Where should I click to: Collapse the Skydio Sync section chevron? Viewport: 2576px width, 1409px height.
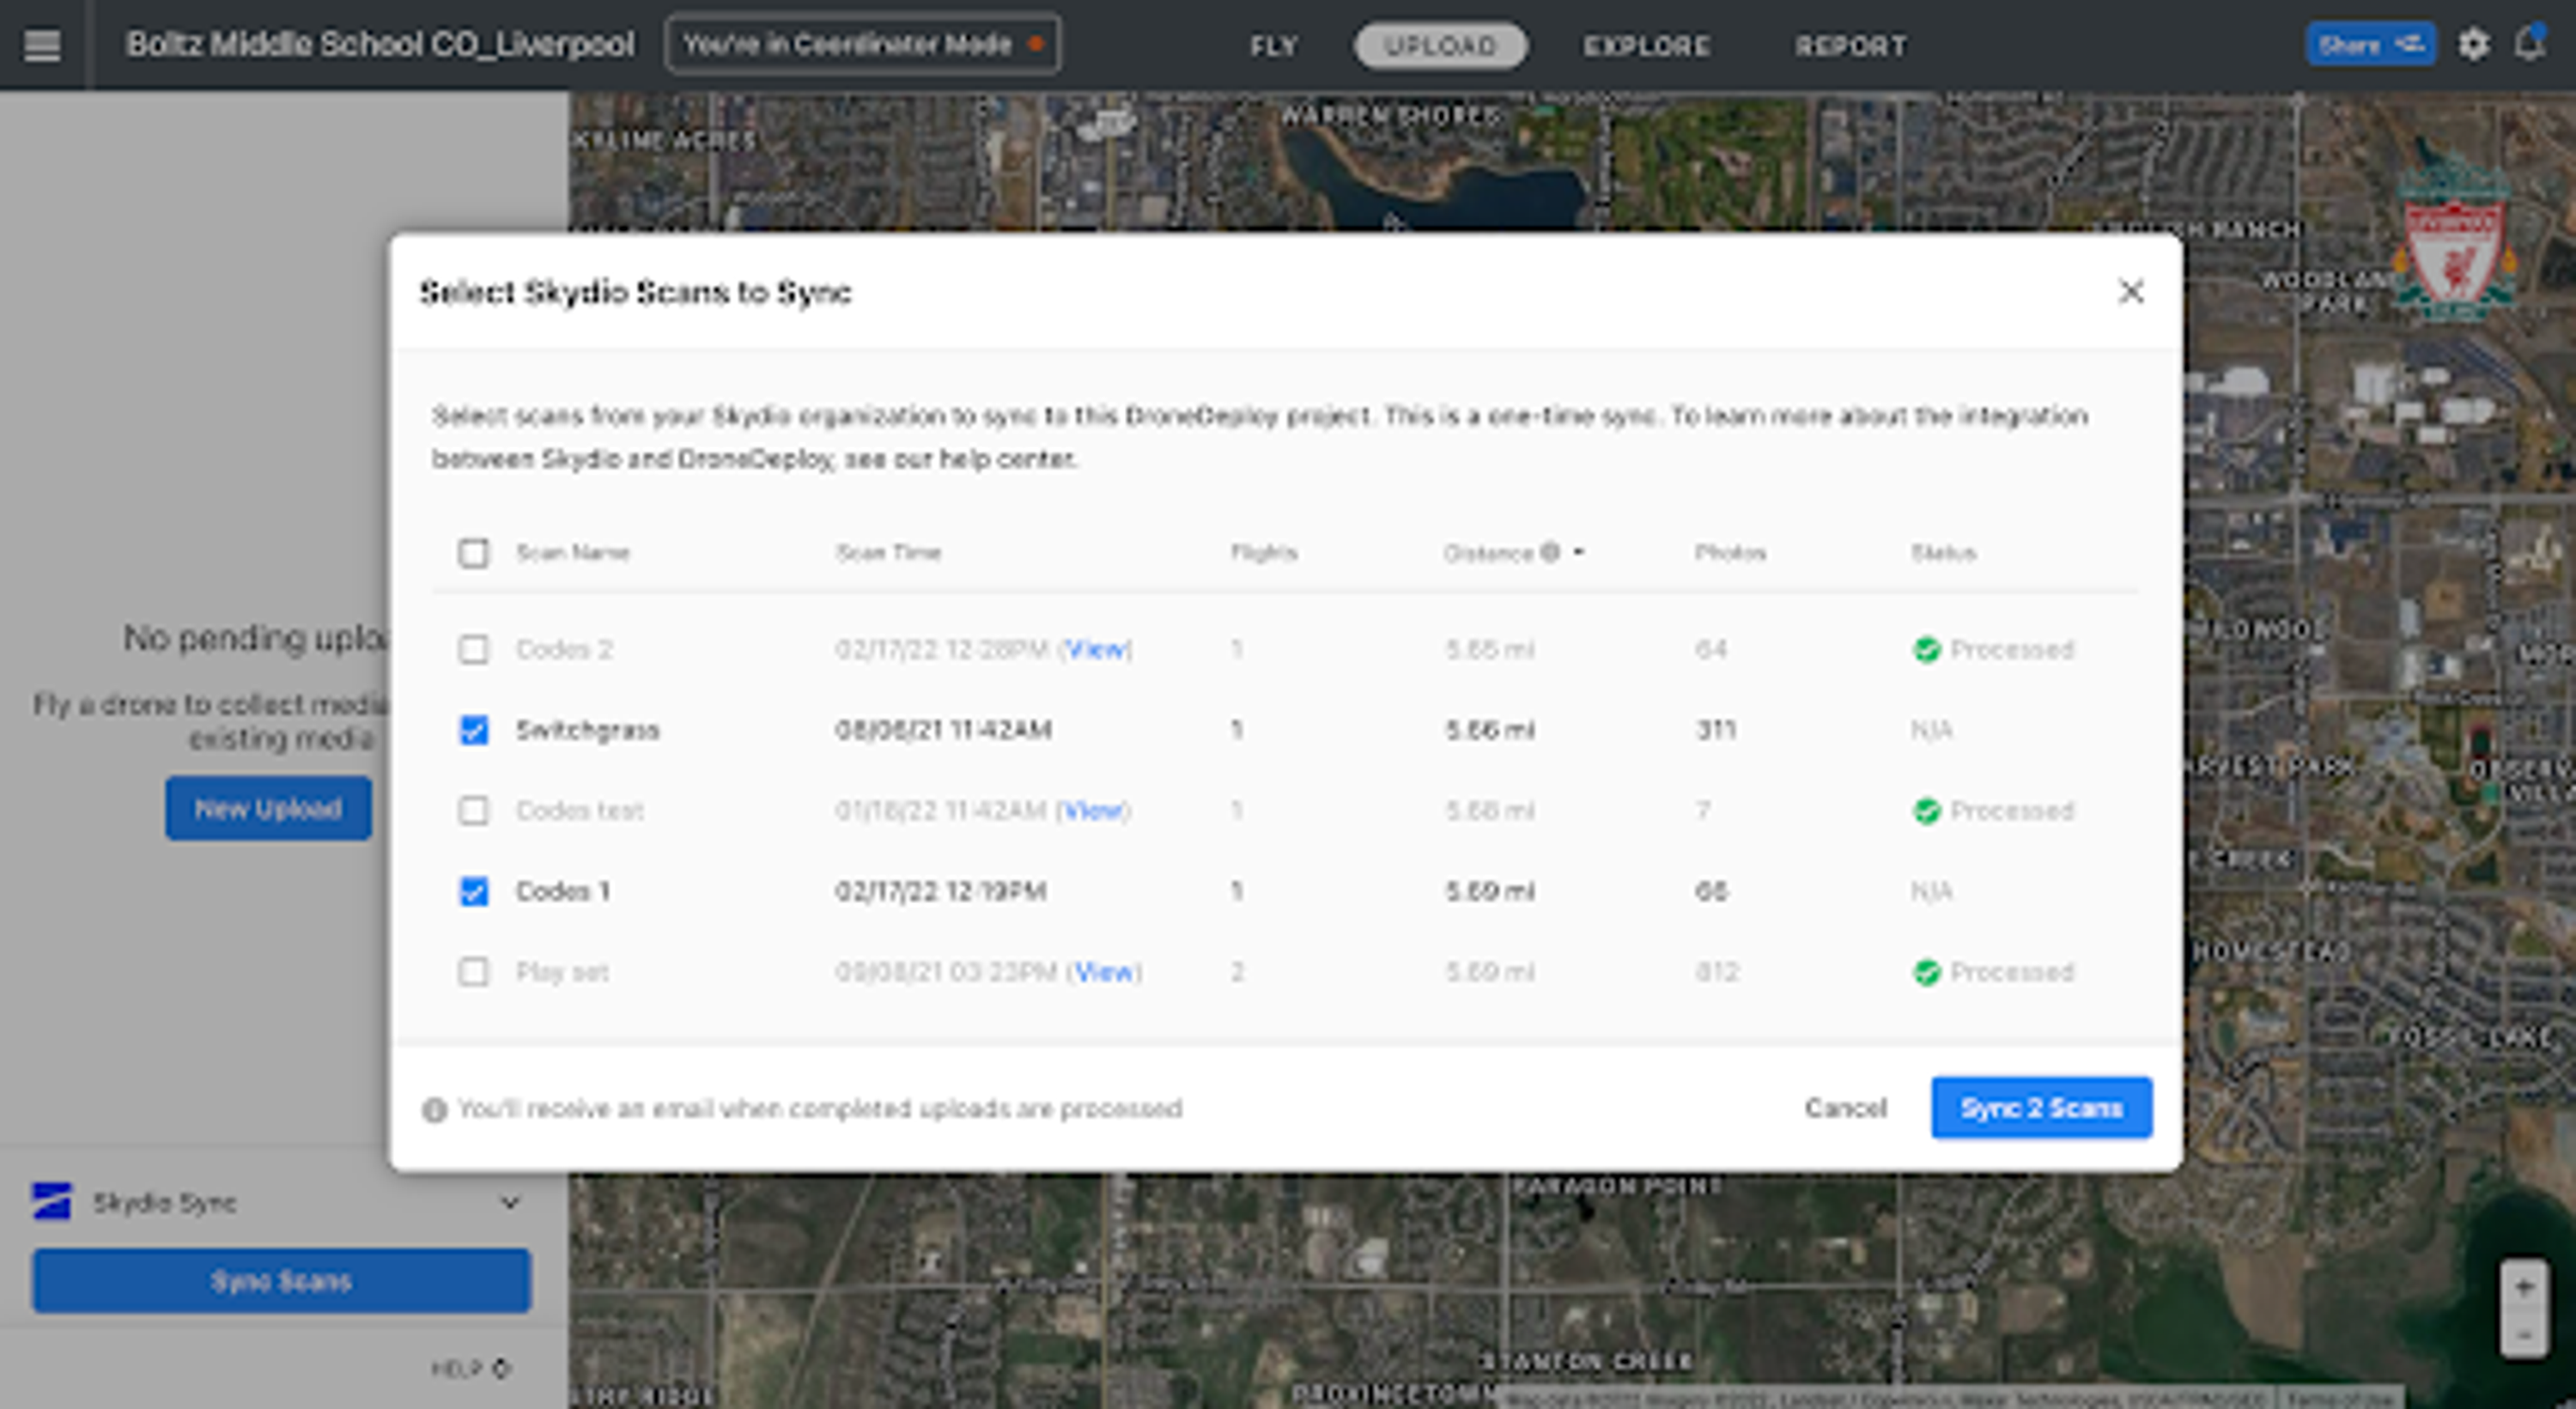point(510,1202)
